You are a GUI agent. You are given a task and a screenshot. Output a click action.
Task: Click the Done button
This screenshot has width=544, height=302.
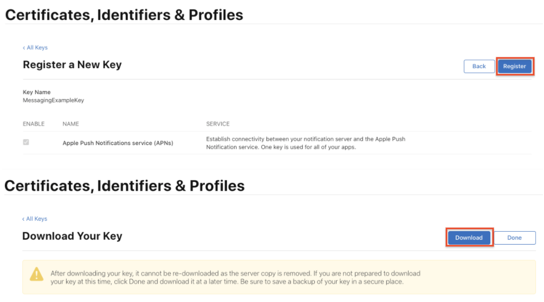click(x=514, y=238)
